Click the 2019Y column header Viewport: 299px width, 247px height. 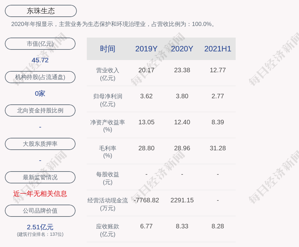[x=146, y=49]
